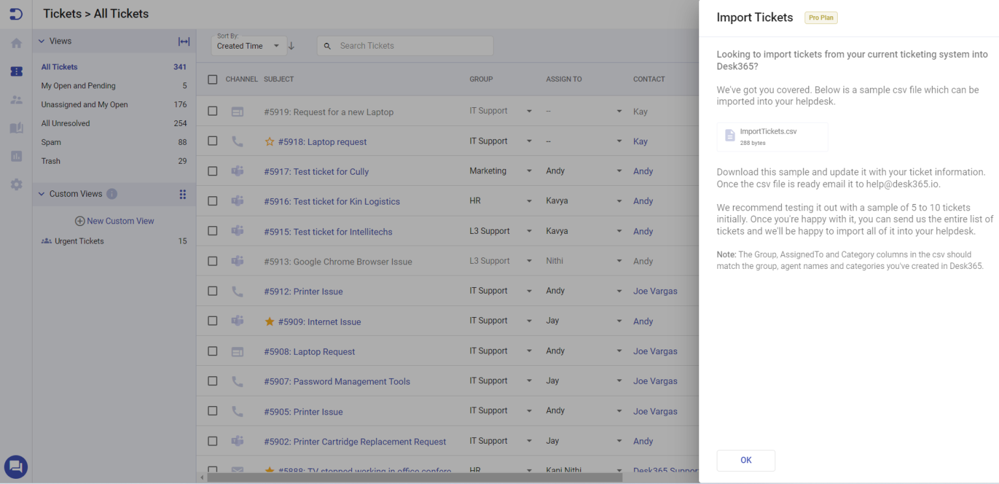Toggle the sort direction arrow
The image size is (999, 484).
tap(291, 45)
